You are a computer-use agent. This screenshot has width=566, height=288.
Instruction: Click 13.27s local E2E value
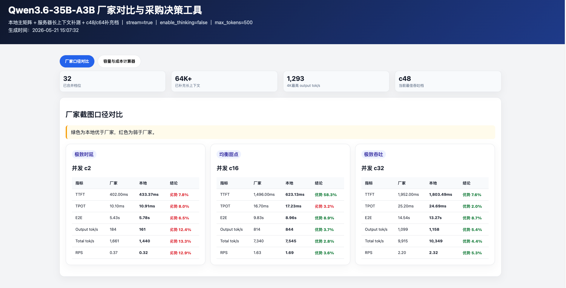click(435, 218)
